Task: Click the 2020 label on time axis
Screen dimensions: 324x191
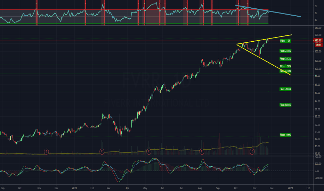Action: point(74,188)
